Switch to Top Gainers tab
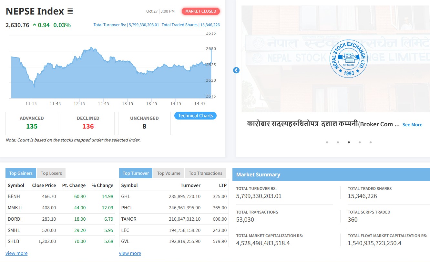The height and width of the screenshot is (262, 430). 21,173
